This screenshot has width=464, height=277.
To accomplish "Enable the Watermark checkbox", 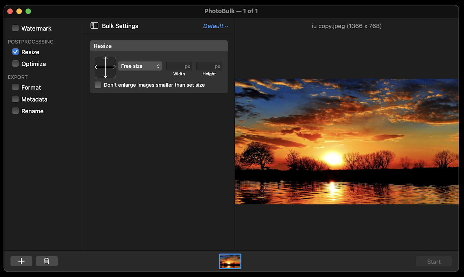I will point(15,28).
